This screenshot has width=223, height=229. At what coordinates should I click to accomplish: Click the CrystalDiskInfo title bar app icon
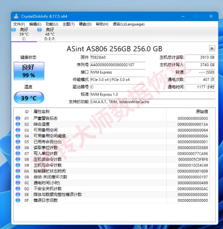tap(16, 16)
